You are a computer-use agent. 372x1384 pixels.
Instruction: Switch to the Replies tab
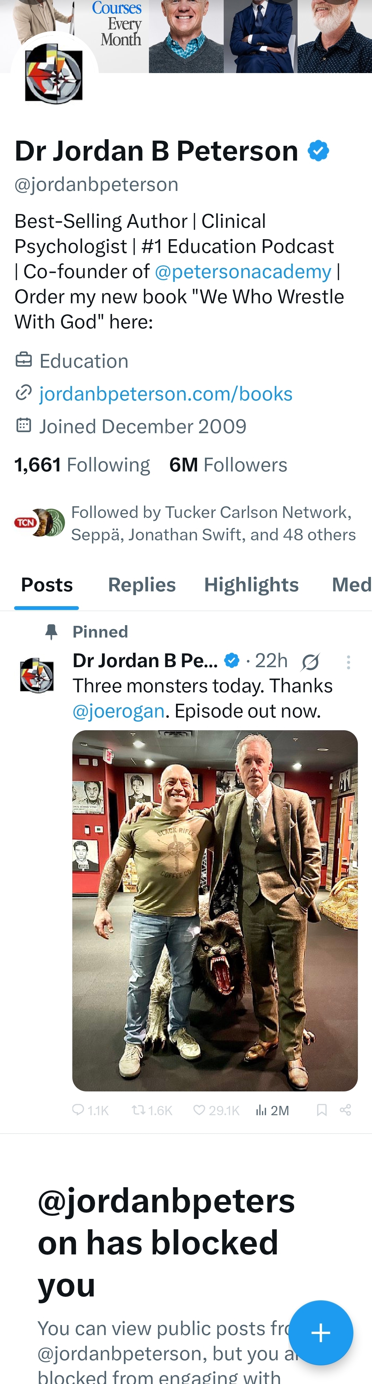tap(142, 584)
